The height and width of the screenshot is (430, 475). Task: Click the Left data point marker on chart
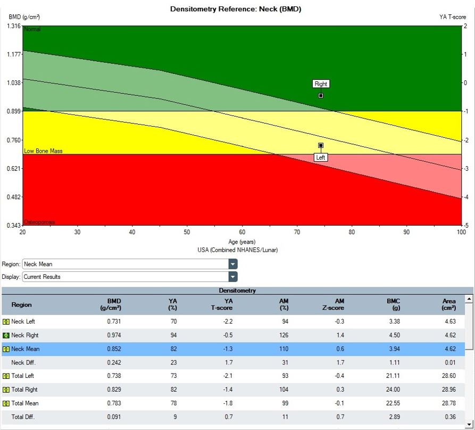[x=321, y=145]
